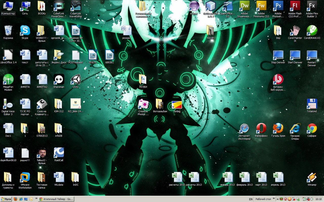Image resolution: width=324 pixels, height=202 pixels.
Task: Open the Kovsh folder shortcut
Action: pyautogui.click(x=211, y=32)
